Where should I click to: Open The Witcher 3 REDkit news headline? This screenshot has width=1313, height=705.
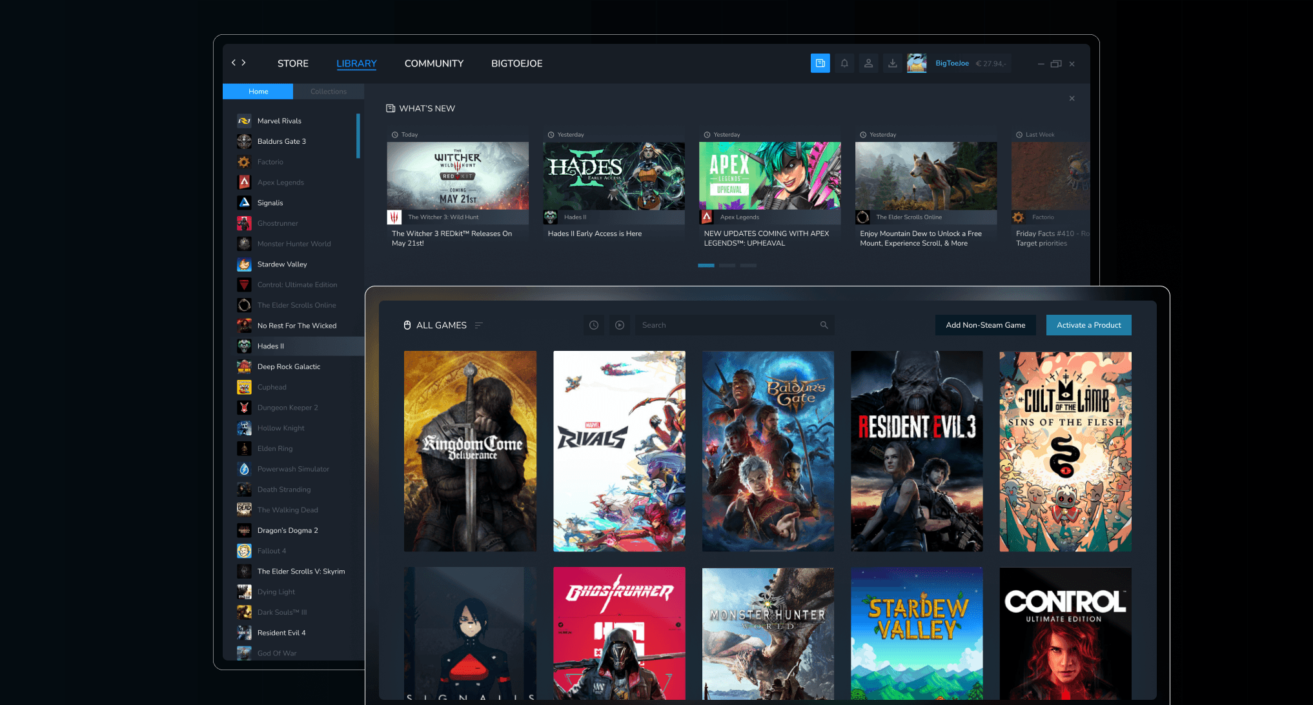tap(452, 239)
